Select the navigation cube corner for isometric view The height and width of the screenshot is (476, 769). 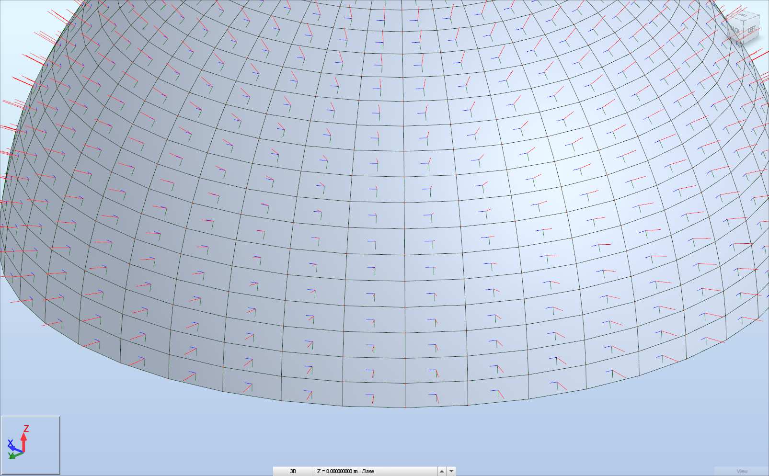point(743,20)
